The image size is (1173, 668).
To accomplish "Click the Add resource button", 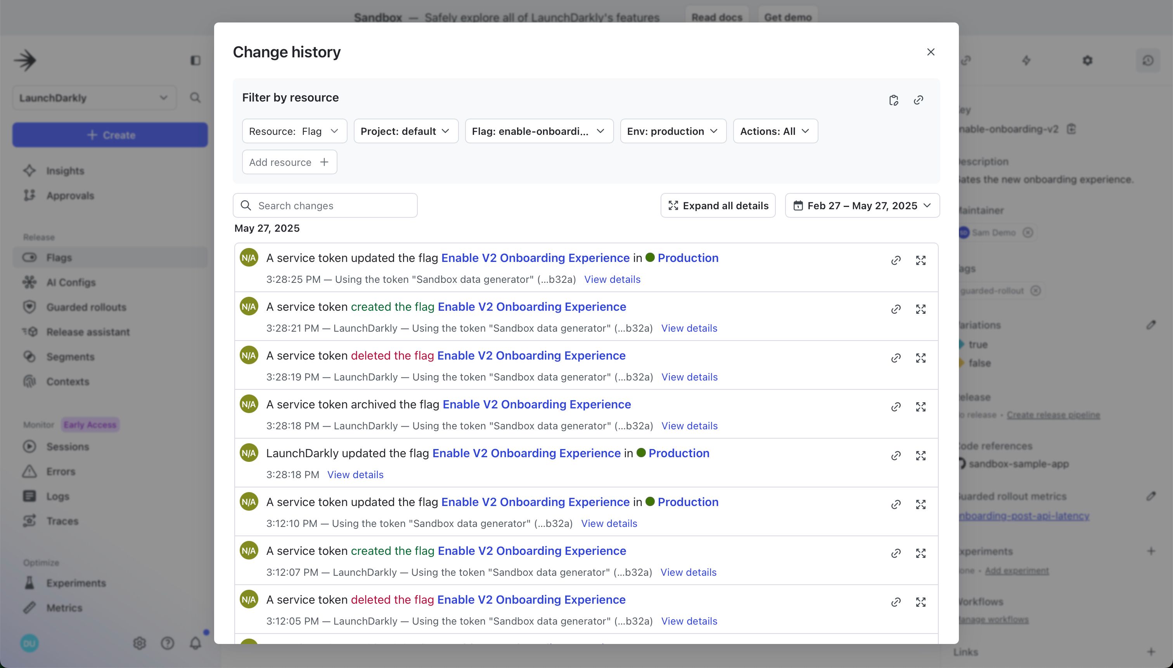I will point(289,162).
